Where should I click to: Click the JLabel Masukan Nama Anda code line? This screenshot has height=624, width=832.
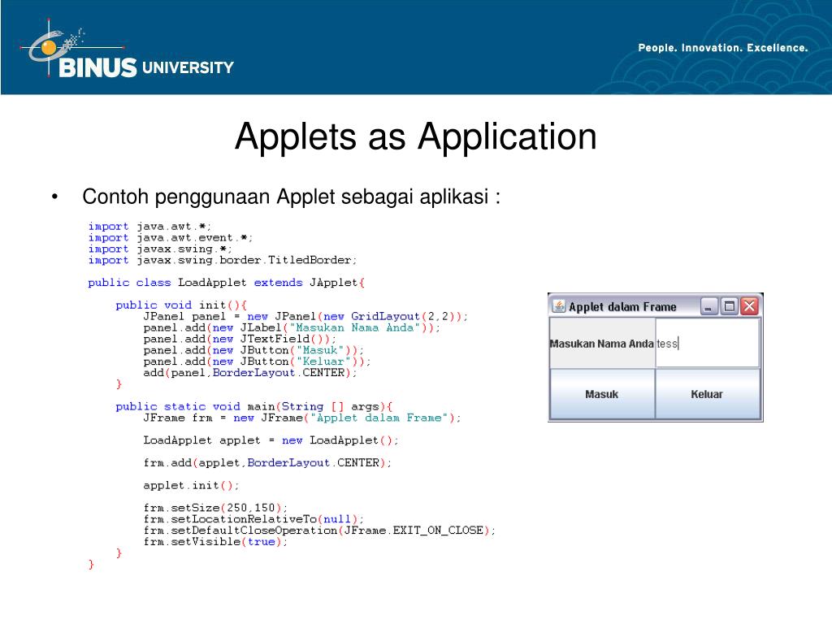(x=292, y=328)
